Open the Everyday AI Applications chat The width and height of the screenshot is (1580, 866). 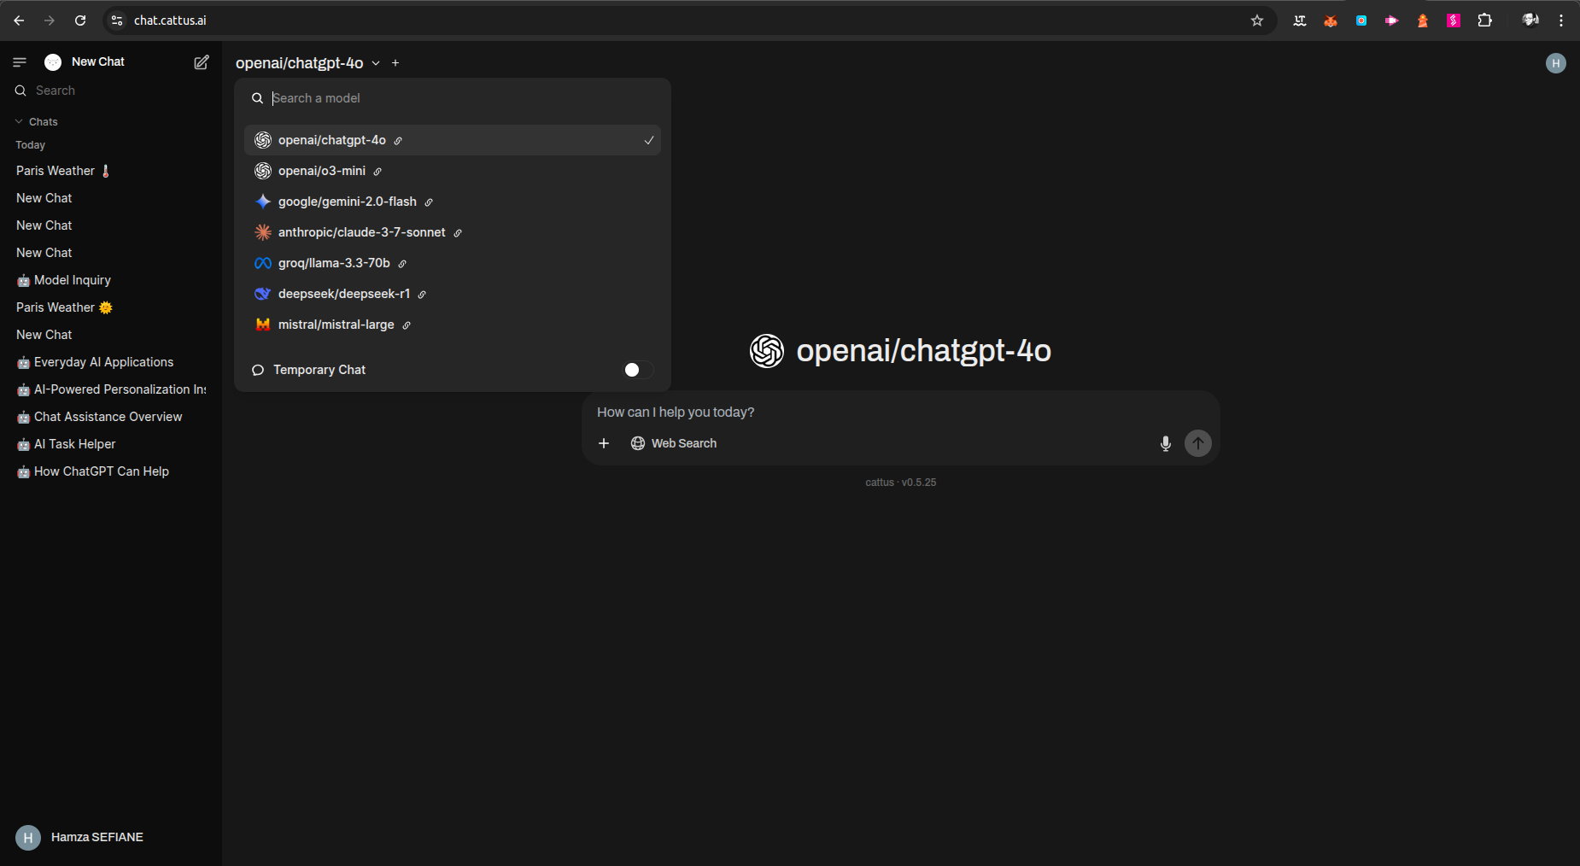(x=111, y=362)
